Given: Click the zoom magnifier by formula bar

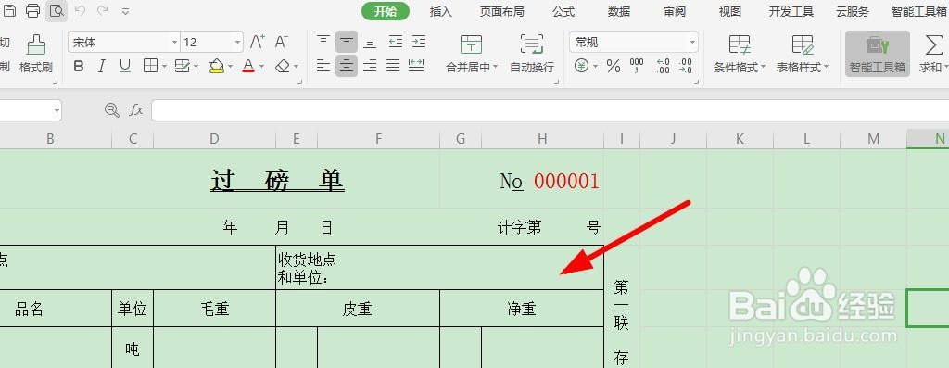Looking at the screenshot, I should (112, 109).
